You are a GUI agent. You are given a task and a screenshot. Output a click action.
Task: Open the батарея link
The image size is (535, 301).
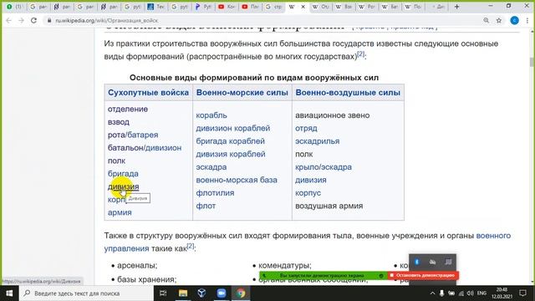point(143,135)
